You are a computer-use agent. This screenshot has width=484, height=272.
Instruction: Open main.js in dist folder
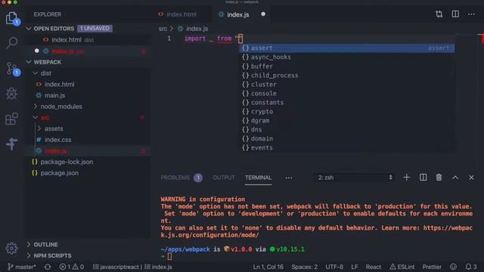click(x=88, y=95)
